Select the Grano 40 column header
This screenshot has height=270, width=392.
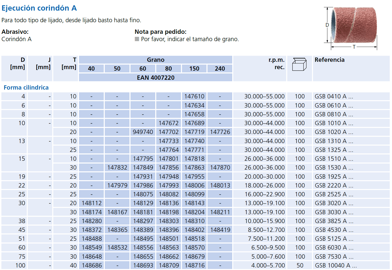[91, 69]
